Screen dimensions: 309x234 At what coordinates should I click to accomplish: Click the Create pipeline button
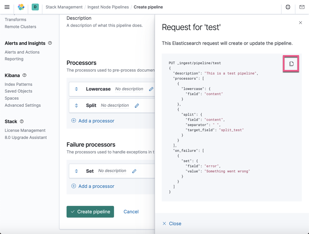90,212
